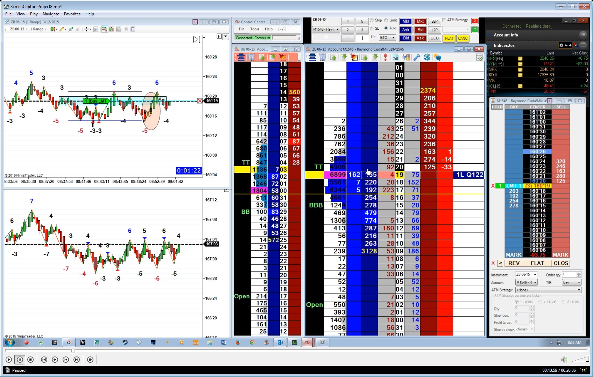The width and height of the screenshot is (593, 377).
Task: Open the Favorites menu in the video player
Action: click(x=72, y=14)
